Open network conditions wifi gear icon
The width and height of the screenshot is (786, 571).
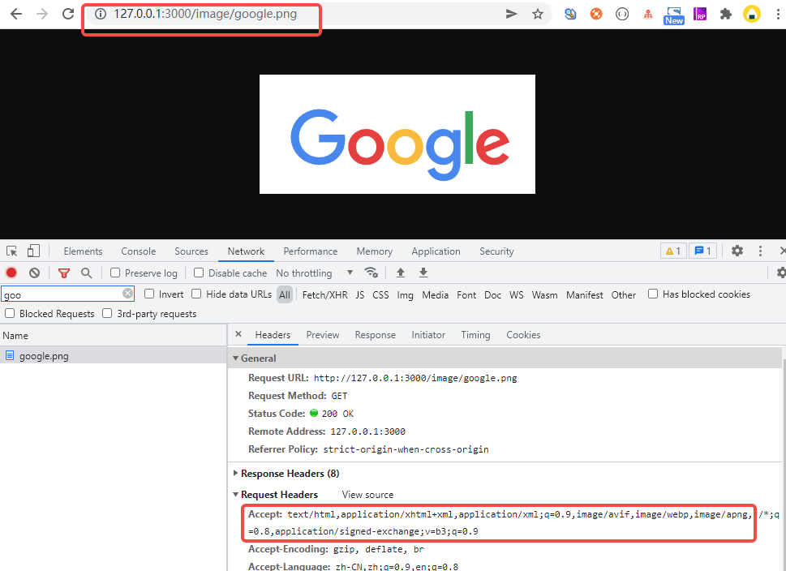pyautogui.click(x=372, y=273)
